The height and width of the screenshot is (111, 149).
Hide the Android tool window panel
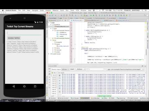click(x=145, y=66)
